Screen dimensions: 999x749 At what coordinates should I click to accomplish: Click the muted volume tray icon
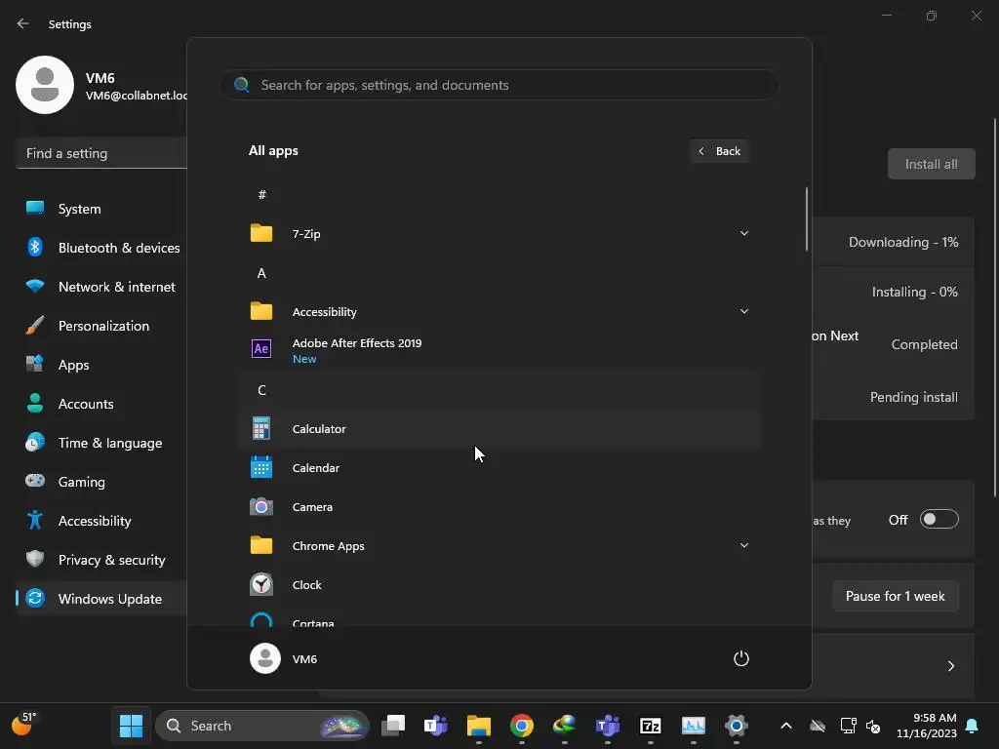tap(873, 726)
